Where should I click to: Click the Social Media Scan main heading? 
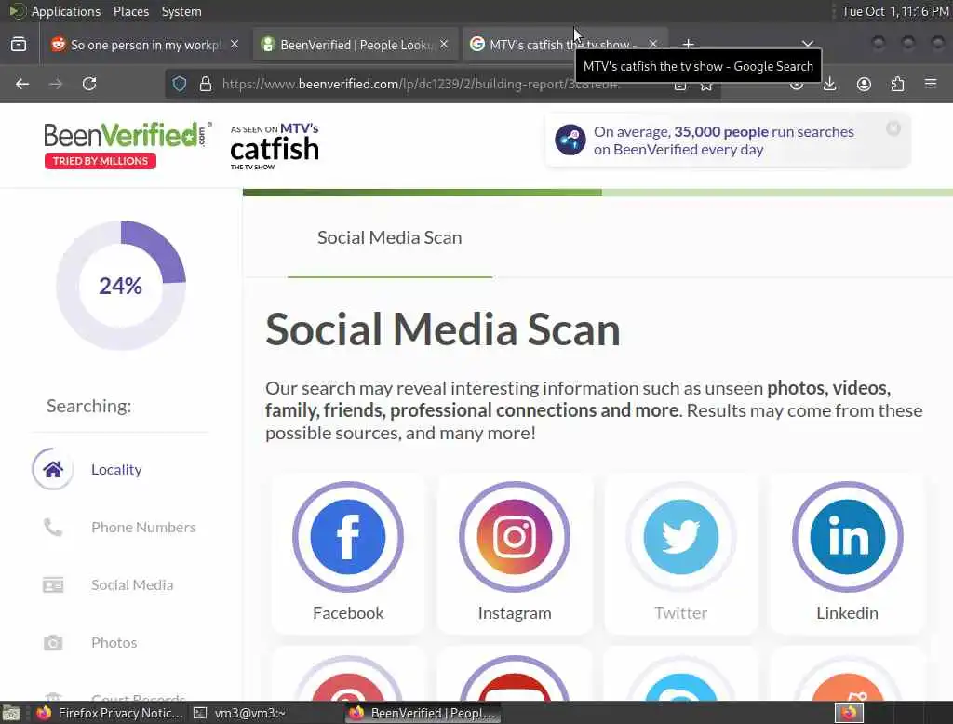[442, 329]
